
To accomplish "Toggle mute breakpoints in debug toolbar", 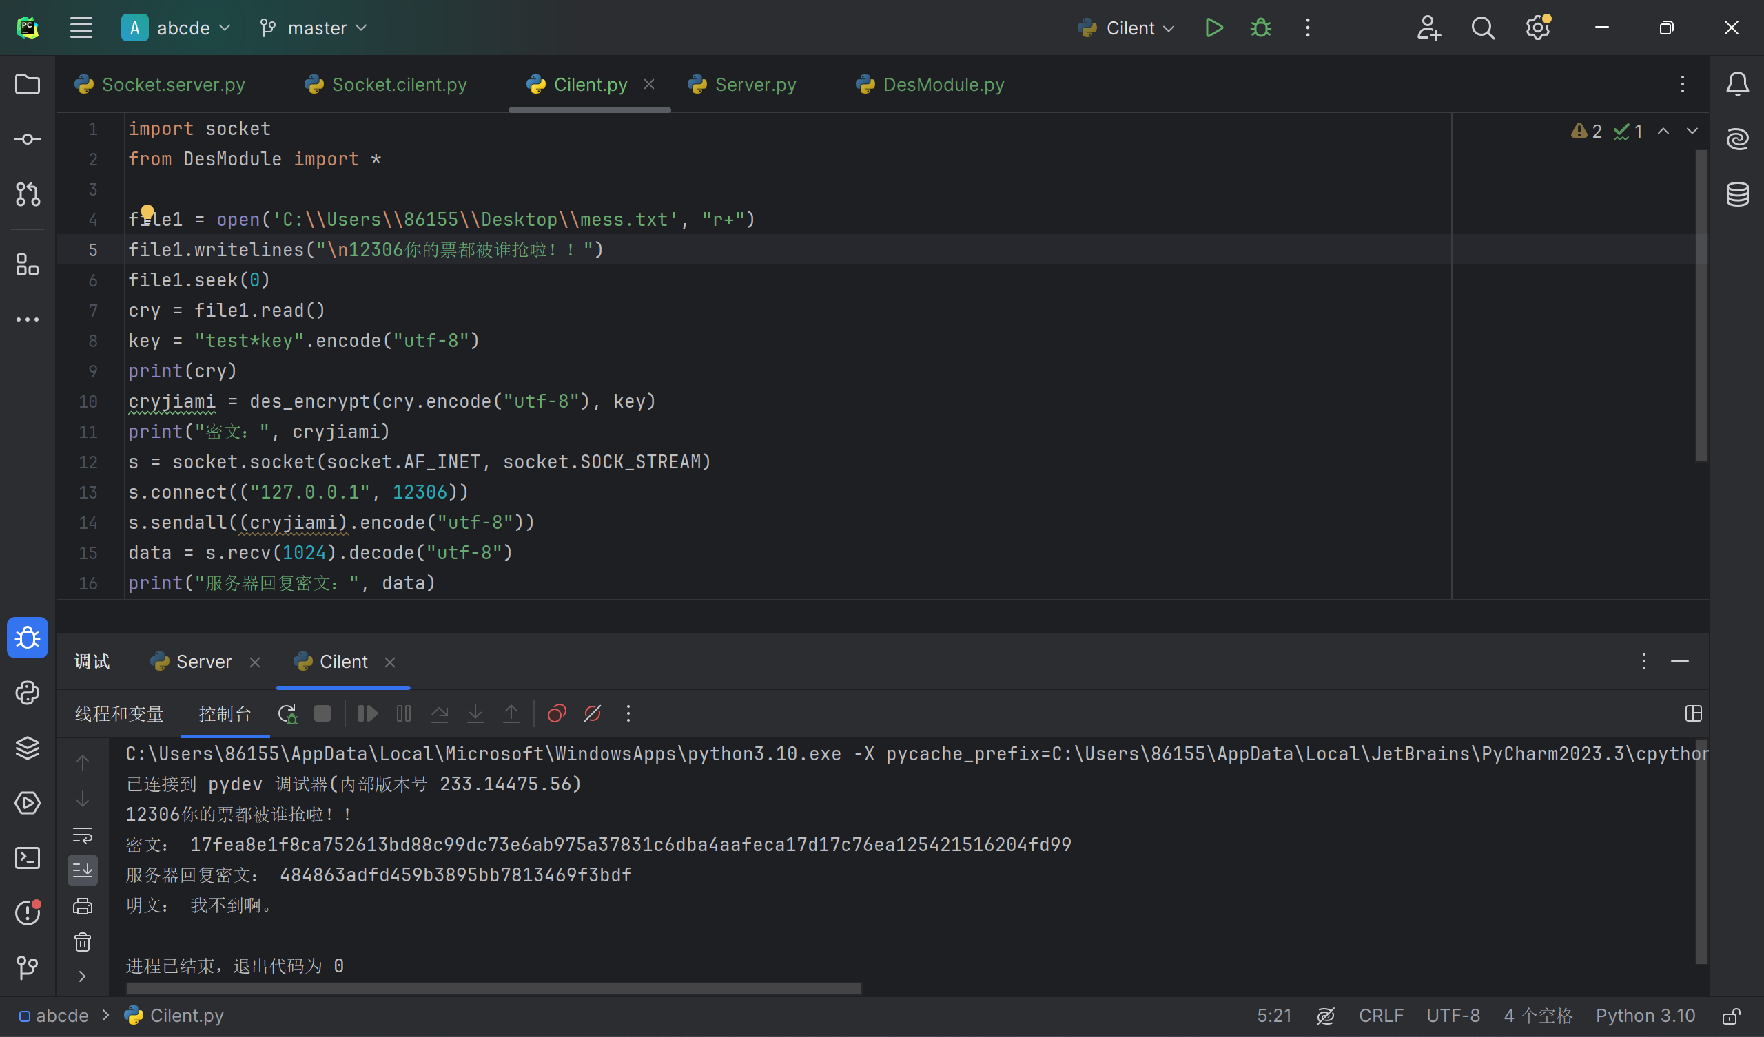I will (592, 714).
